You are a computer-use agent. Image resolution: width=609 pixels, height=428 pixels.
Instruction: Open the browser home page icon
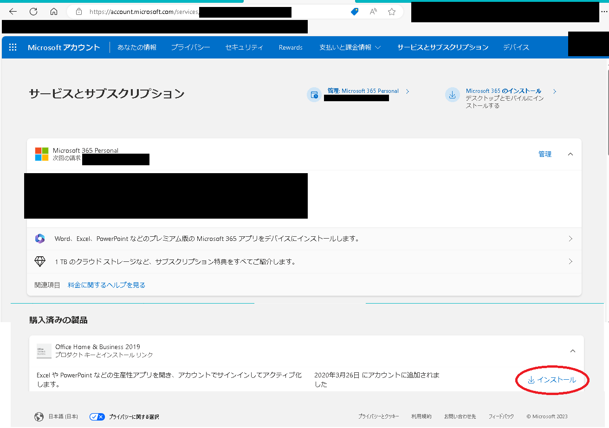coord(54,12)
